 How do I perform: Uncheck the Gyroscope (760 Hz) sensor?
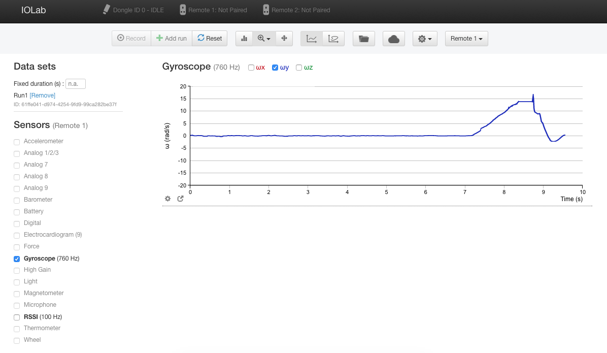(17, 259)
